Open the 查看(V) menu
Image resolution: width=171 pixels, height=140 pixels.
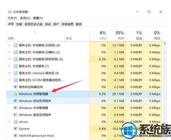[x=38, y=18]
